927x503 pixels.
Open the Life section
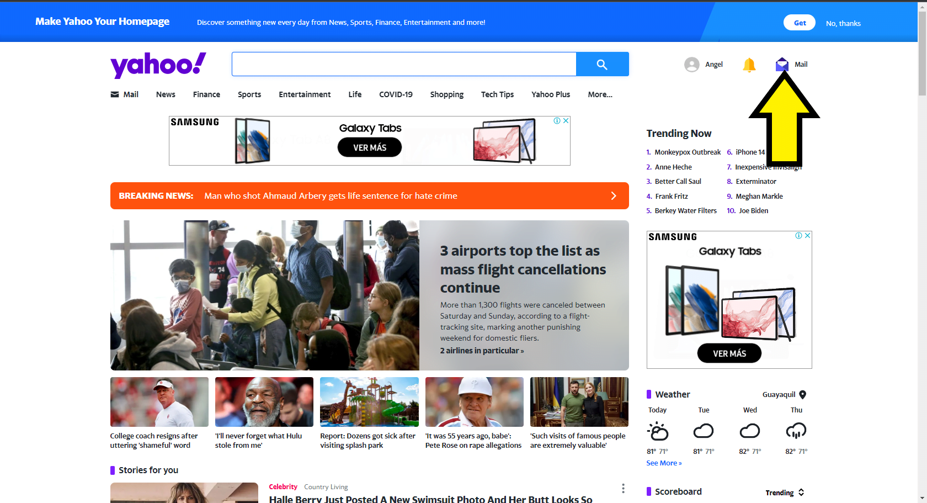pos(355,94)
